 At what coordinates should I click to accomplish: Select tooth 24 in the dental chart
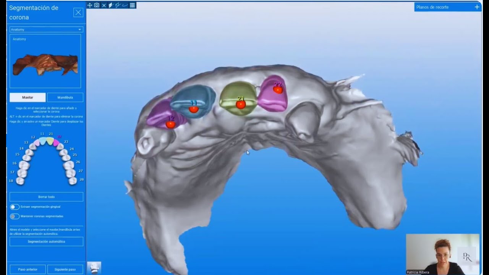[63, 152]
